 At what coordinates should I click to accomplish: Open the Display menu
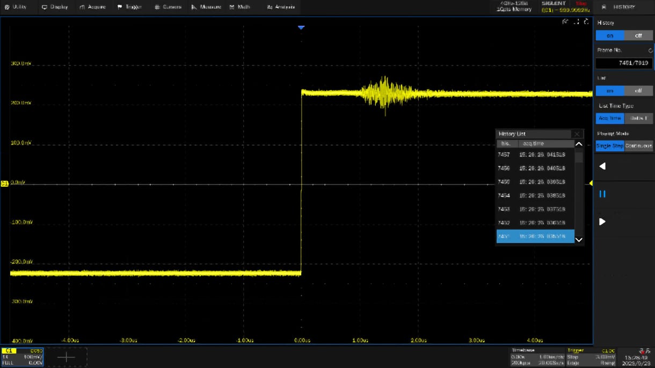[55, 7]
